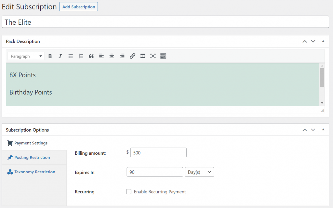Insert a bulleted list

[71, 56]
